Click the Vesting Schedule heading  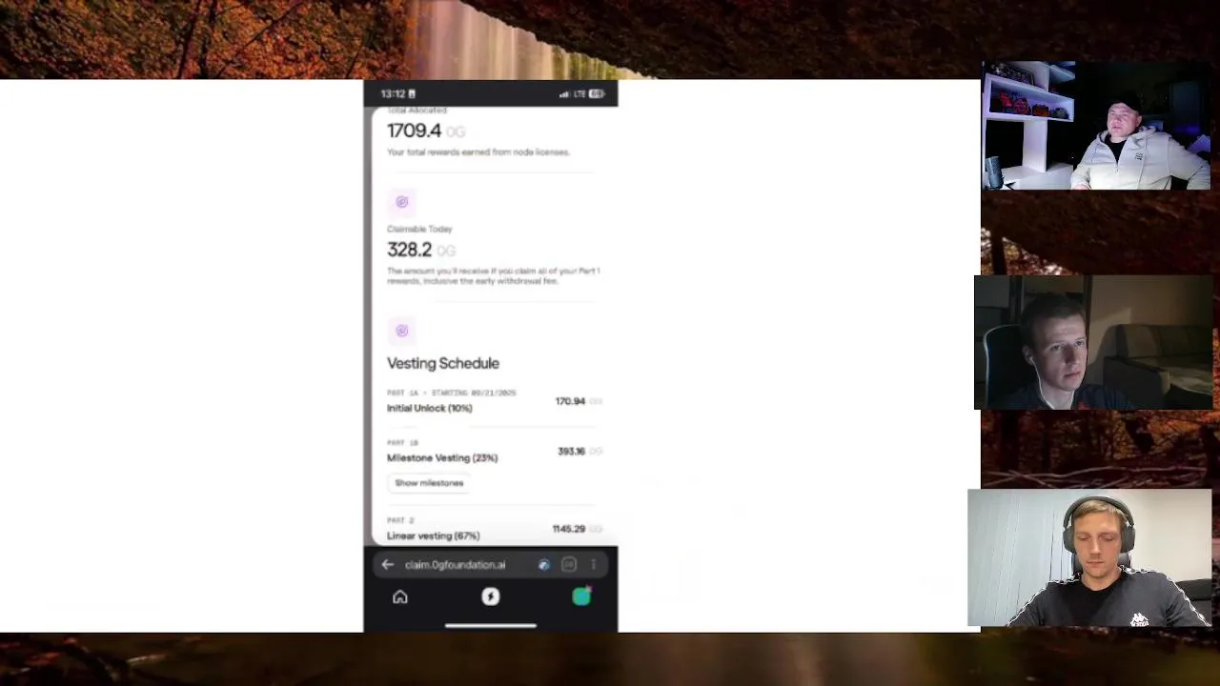click(x=443, y=363)
